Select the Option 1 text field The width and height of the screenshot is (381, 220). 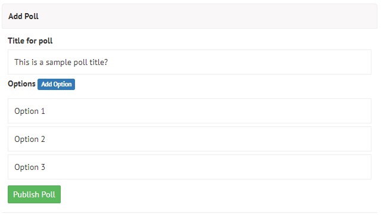pyautogui.click(x=189, y=111)
